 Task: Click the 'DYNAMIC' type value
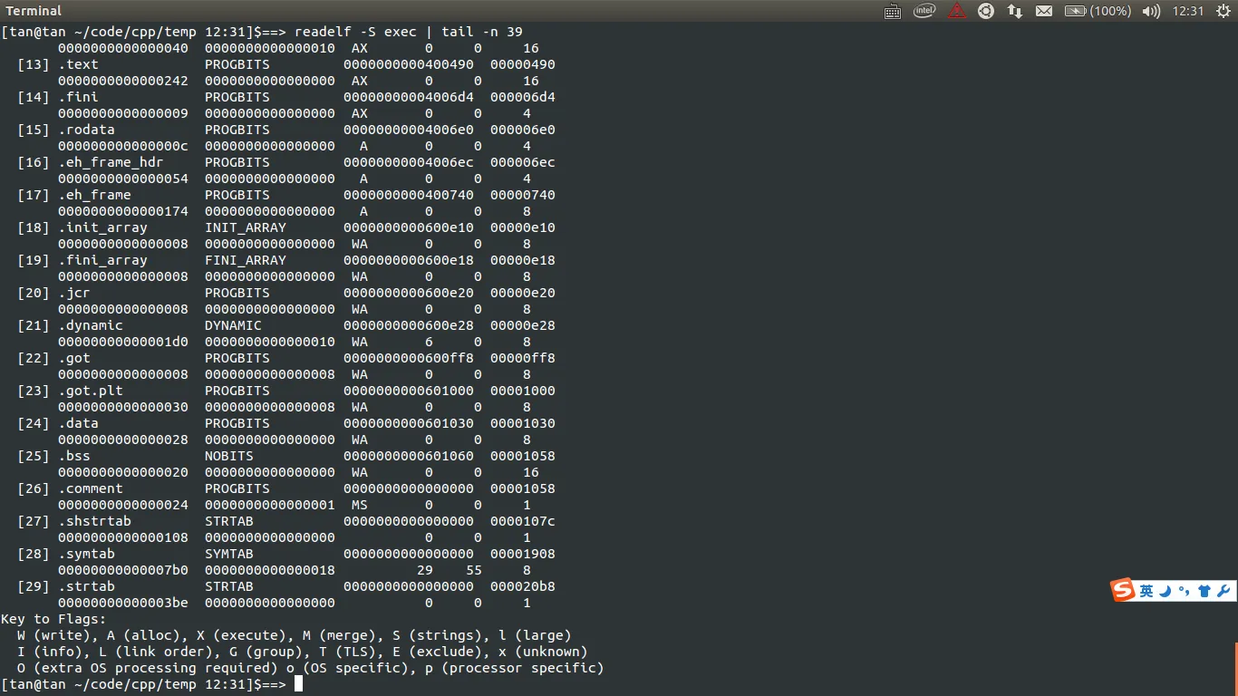(233, 325)
